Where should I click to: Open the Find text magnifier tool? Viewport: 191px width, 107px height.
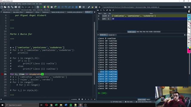tap(23, 7)
